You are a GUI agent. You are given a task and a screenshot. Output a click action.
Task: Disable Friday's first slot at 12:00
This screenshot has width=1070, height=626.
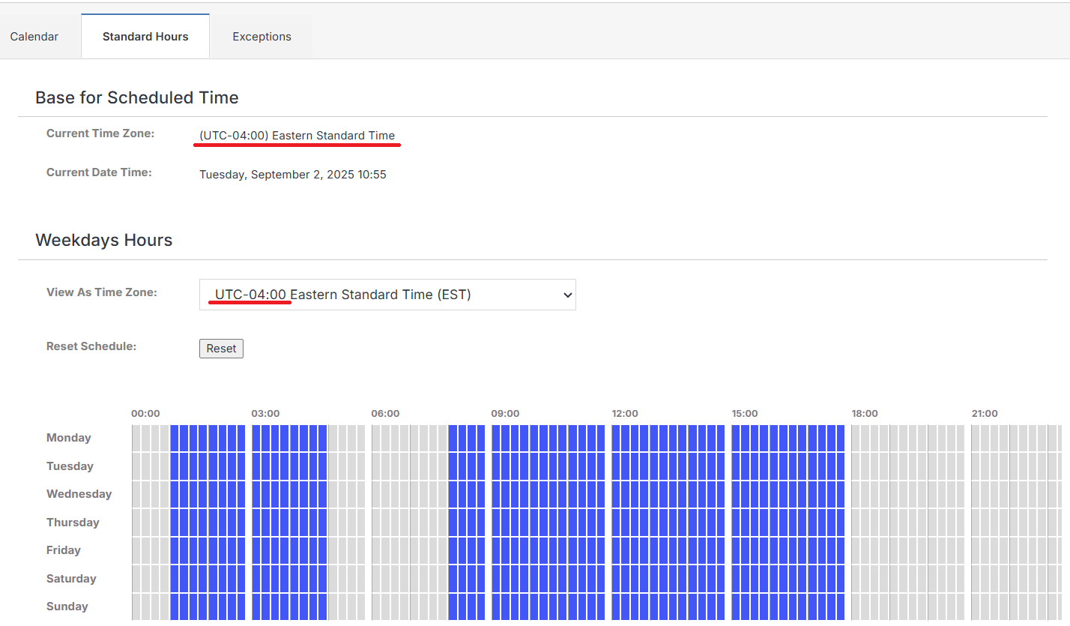click(x=617, y=550)
